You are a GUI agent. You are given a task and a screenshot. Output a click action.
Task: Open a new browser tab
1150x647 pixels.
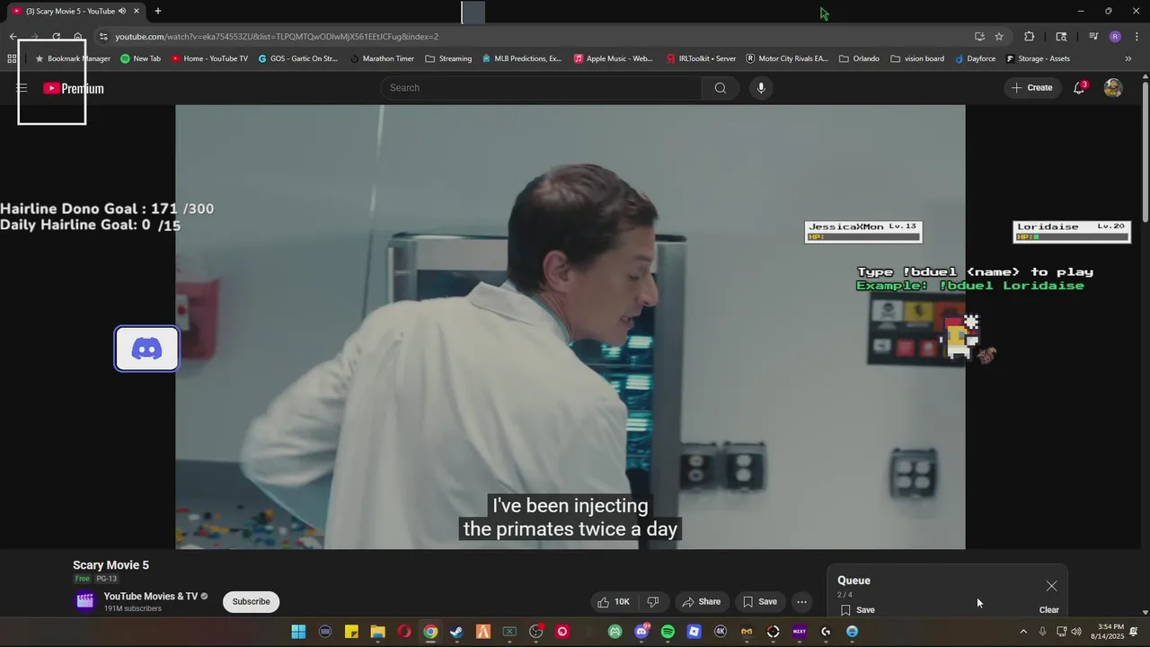[x=157, y=11]
